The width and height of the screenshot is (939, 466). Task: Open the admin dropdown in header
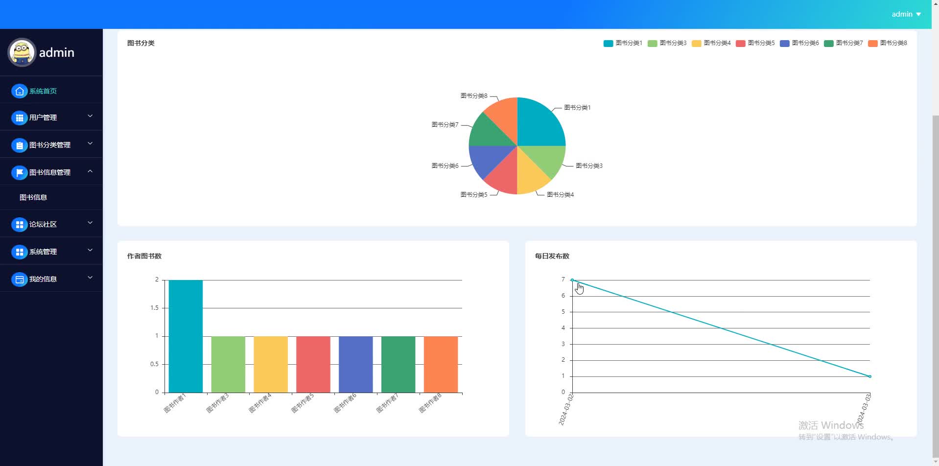(906, 14)
